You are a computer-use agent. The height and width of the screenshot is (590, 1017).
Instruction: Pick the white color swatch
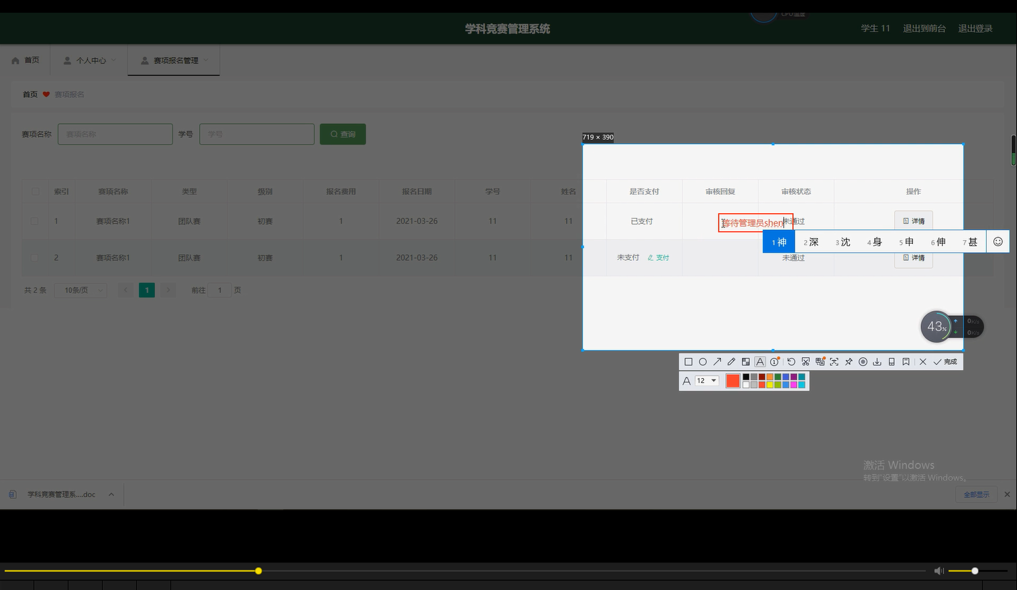[746, 385]
